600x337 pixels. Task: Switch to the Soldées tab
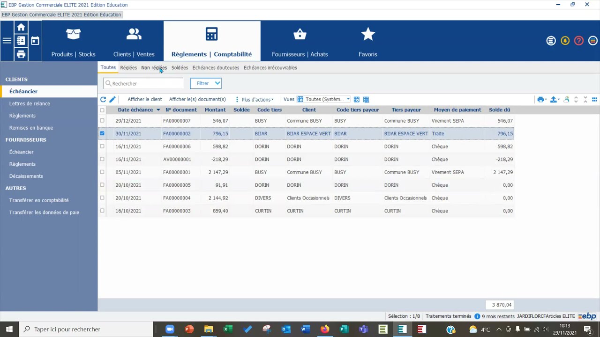180,68
